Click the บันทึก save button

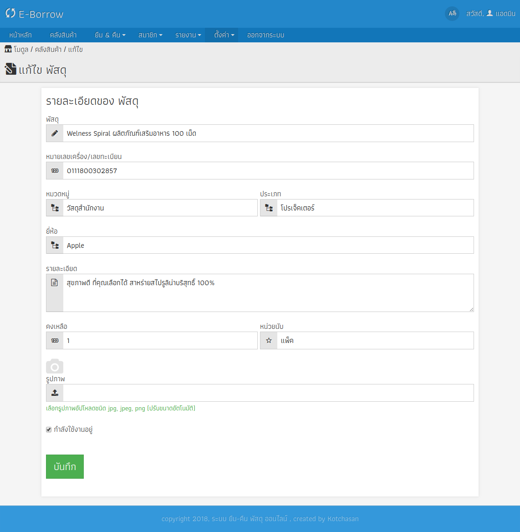point(65,466)
